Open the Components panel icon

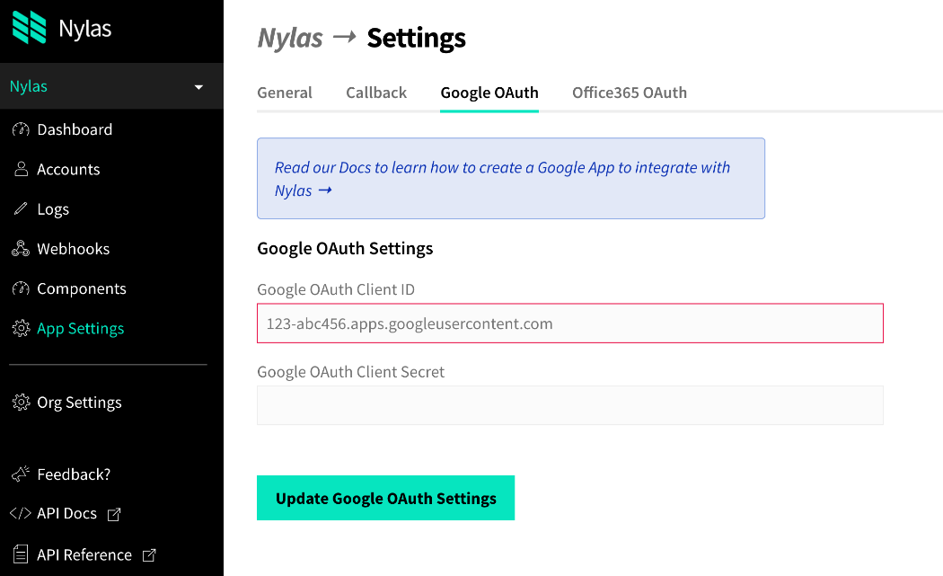click(x=20, y=288)
